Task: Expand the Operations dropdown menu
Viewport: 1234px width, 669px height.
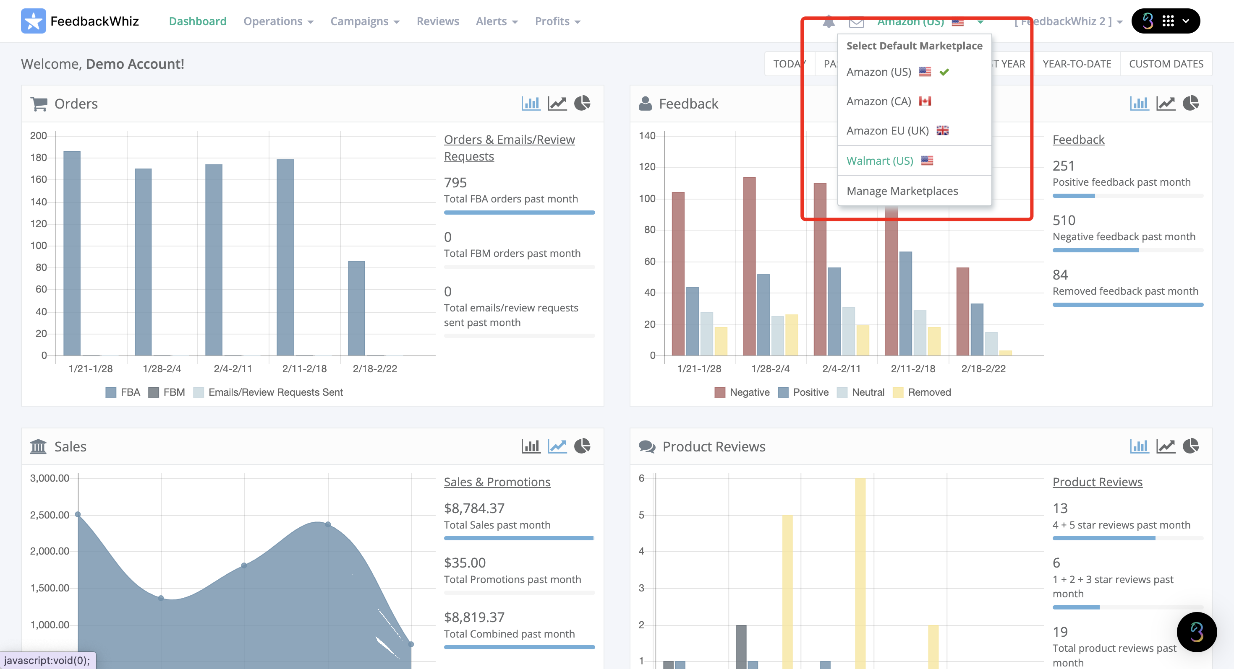Action: point(278,21)
